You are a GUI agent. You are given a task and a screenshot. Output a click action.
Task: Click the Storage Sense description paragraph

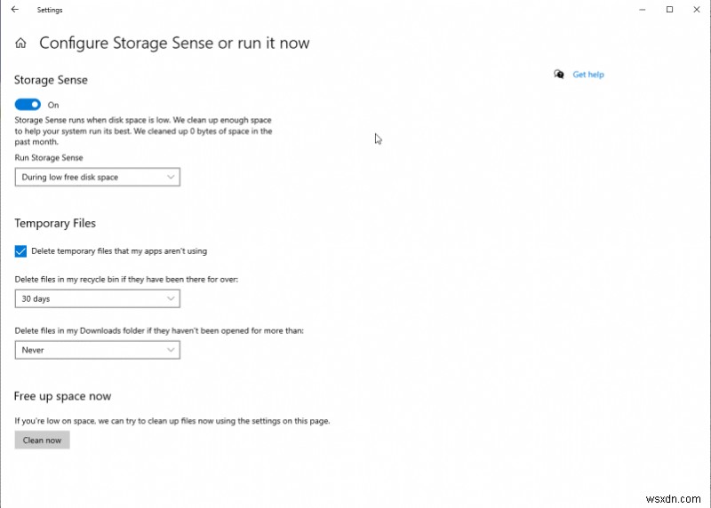(x=143, y=131)
